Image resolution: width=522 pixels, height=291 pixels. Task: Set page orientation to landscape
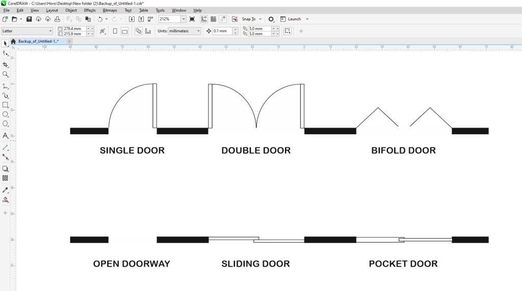click(124, 31)
